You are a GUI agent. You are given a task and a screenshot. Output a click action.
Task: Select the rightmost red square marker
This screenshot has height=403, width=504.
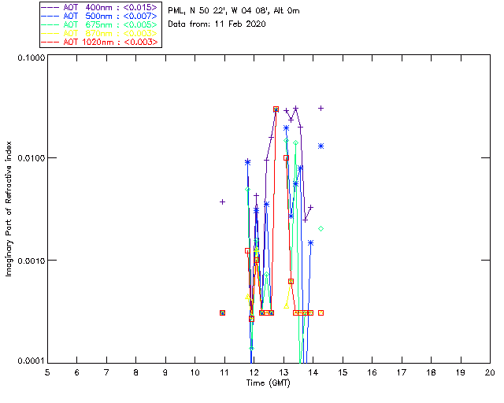point(321,312)
